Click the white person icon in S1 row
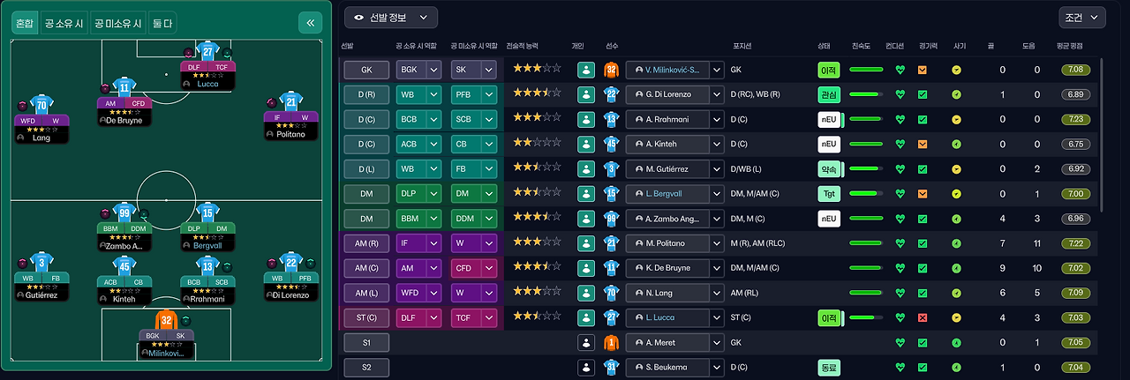 (584, 341)
